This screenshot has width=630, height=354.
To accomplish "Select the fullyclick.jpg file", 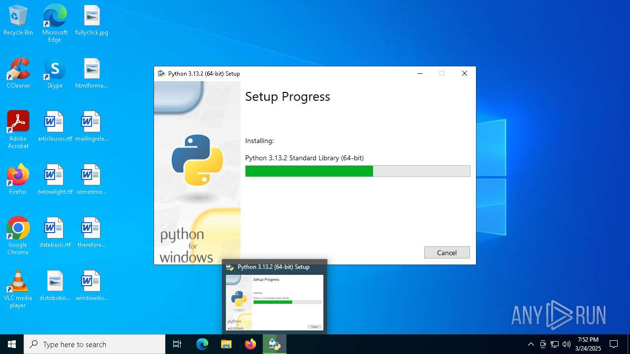I will (x=92, y=21).
